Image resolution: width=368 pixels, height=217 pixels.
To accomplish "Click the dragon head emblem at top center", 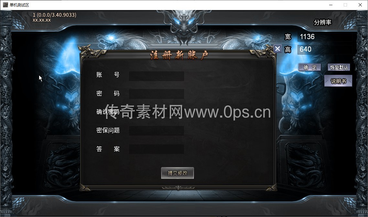I will [x=184, y=26].
